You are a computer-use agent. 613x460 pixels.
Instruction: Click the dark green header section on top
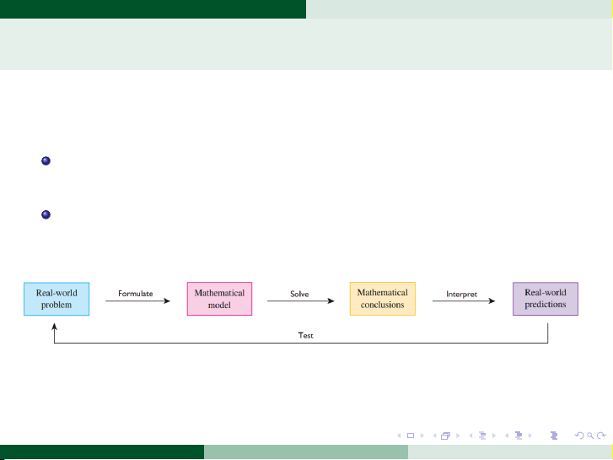(153, 9)
